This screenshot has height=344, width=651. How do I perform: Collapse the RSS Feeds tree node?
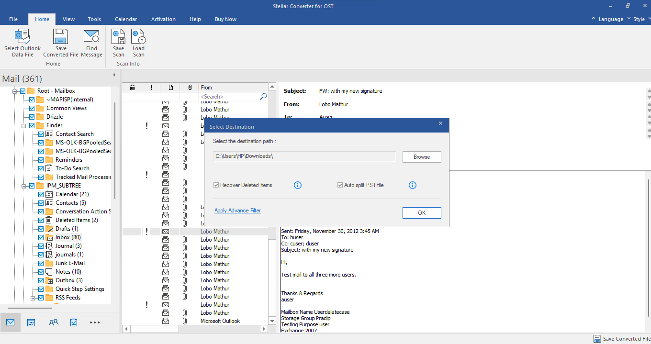click(33, 298)
